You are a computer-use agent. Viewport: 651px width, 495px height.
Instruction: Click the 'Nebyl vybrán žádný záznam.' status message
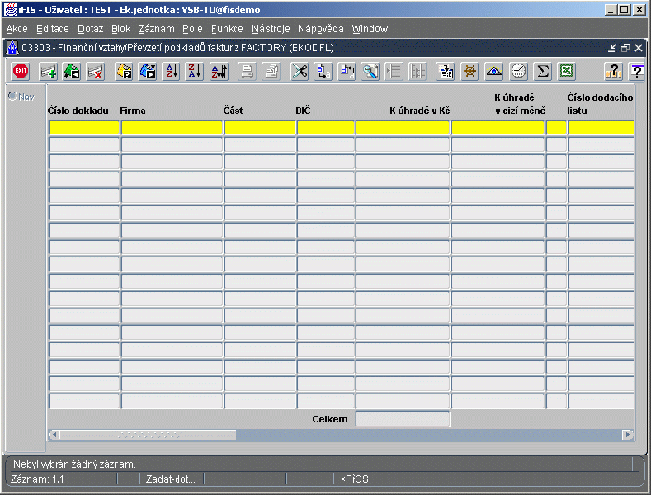point(75,464)
